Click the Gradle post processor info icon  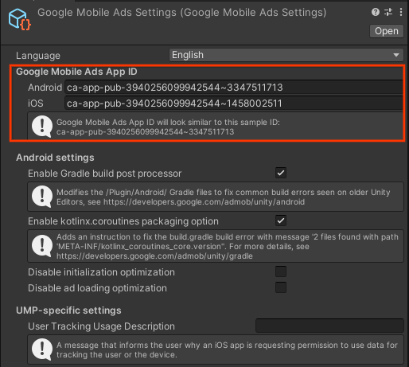[x=42, y=197]
